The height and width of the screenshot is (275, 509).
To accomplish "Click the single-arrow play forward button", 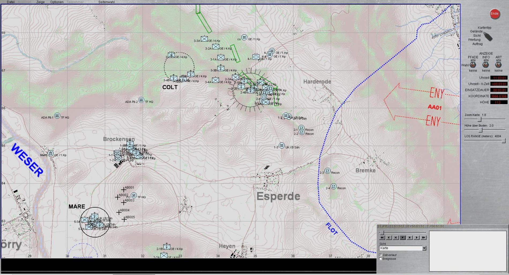I will (417, 237).
